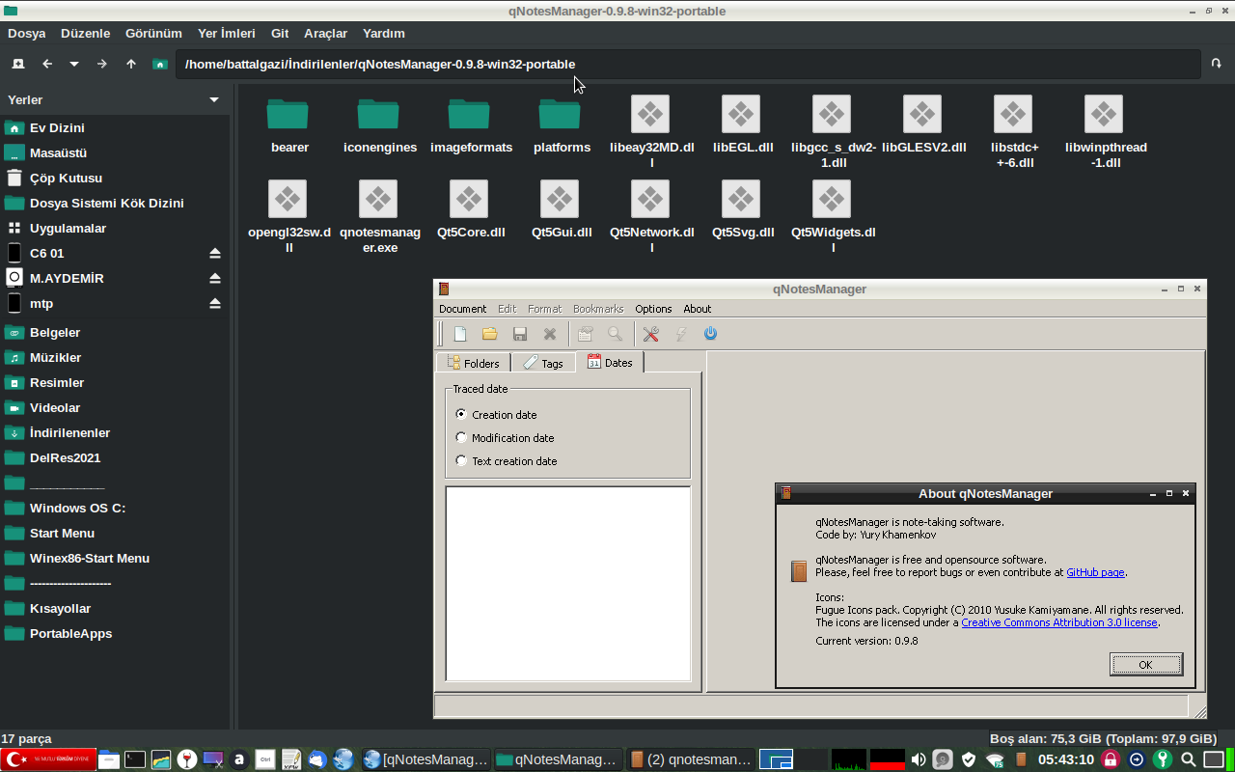Screen dimensions: 1235x772
Task: Select the Qt5Svg.dll file
Action: tap(741, 199)
